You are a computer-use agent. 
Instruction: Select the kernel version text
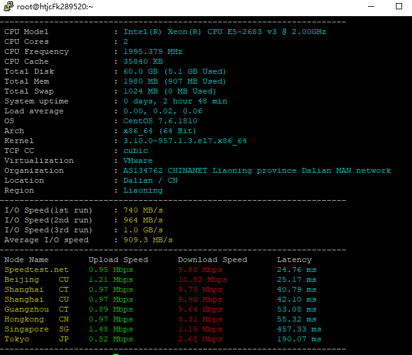pos(185,141)
